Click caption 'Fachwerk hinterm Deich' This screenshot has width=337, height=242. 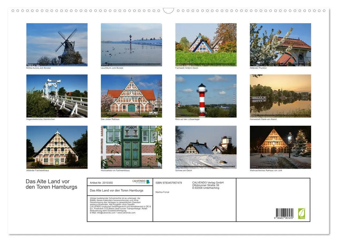pos(186,68)
